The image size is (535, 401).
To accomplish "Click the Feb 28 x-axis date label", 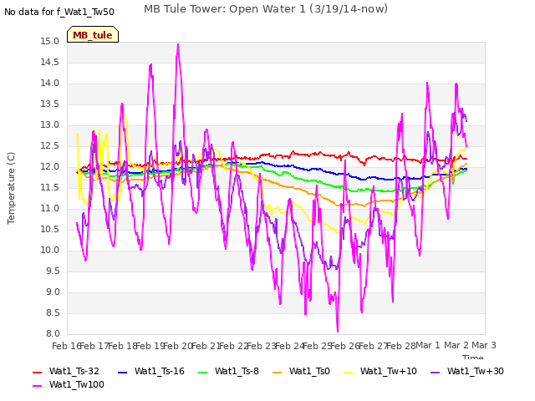I will tap(400, 346).
